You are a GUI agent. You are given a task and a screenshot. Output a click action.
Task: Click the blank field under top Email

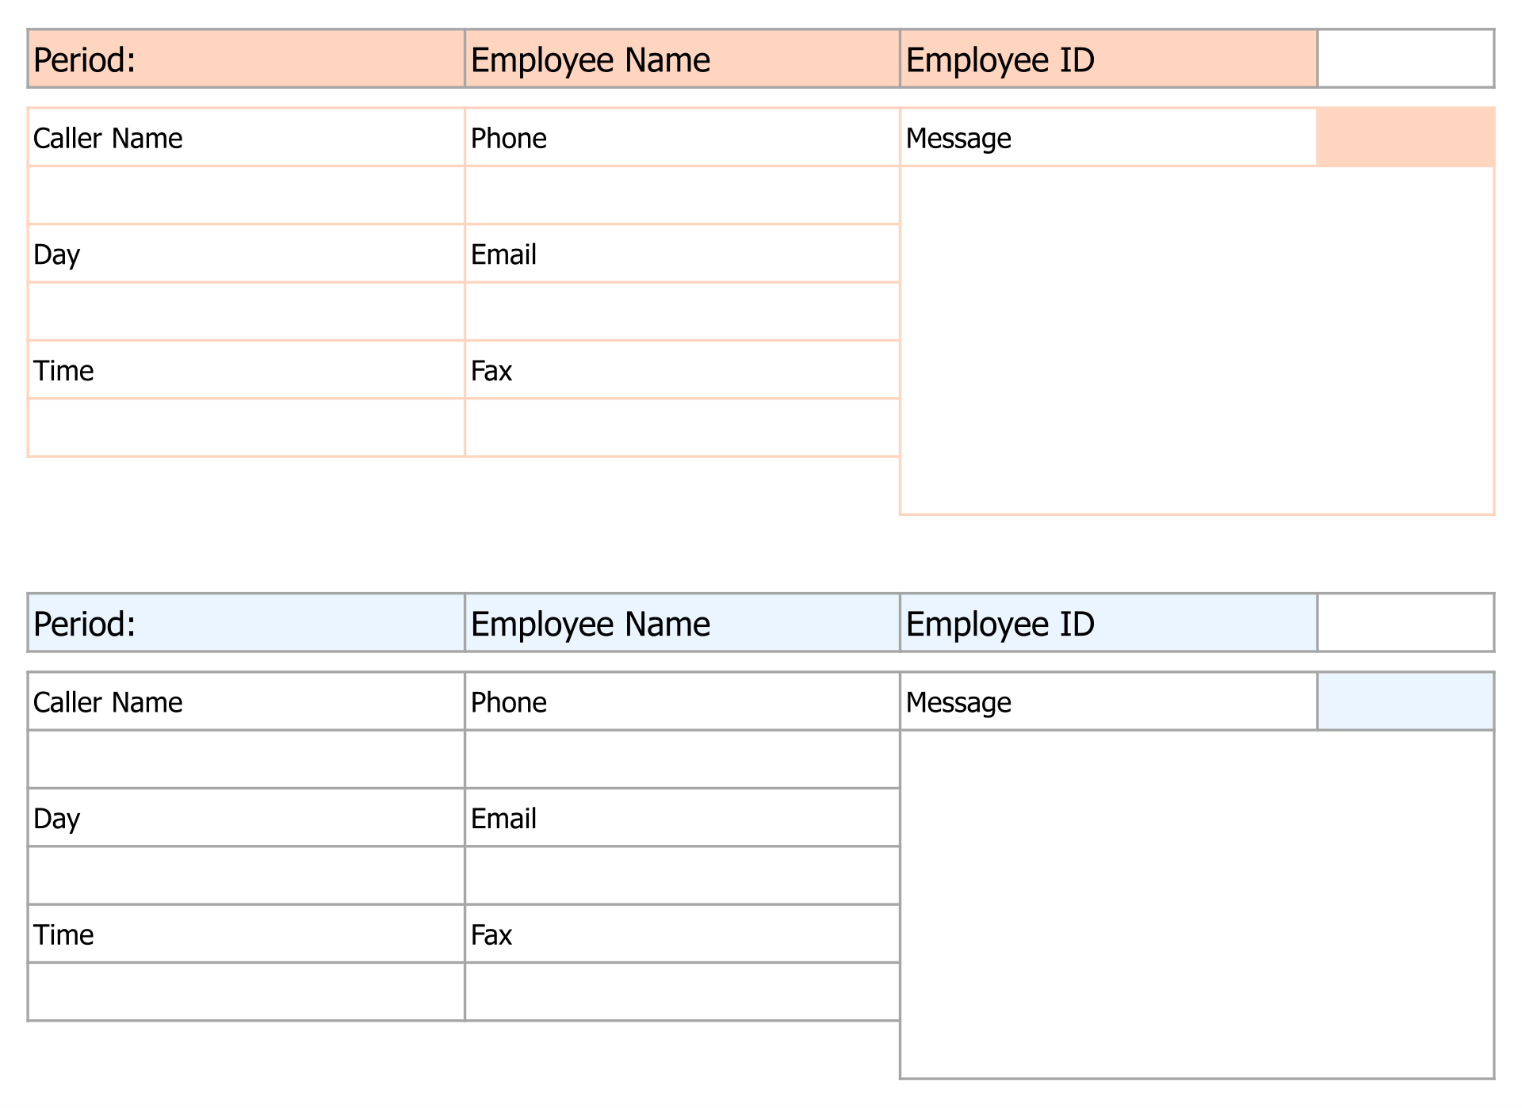[x=682, y=311]
